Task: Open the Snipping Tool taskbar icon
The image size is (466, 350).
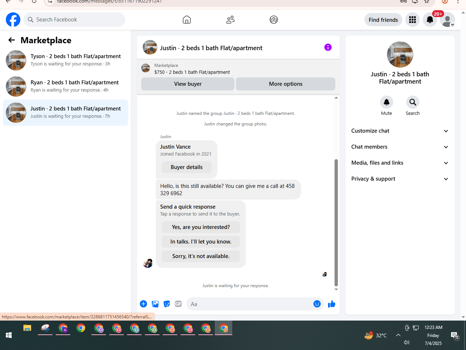Action: (x=45, y=328)
